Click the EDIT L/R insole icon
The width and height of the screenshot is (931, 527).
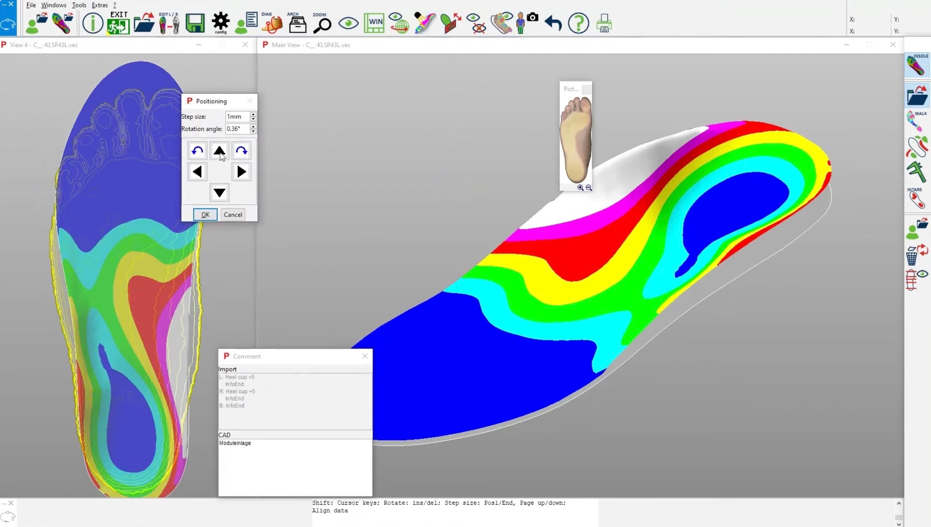(169, 23)
